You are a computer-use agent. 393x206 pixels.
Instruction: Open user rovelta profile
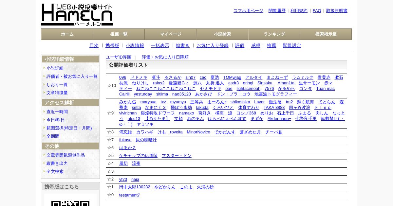[x=176, y=132]
